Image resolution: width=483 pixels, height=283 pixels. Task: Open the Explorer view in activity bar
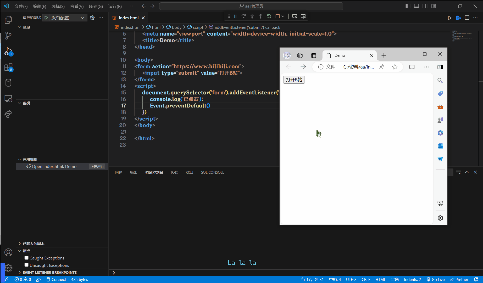coord(8,20)
